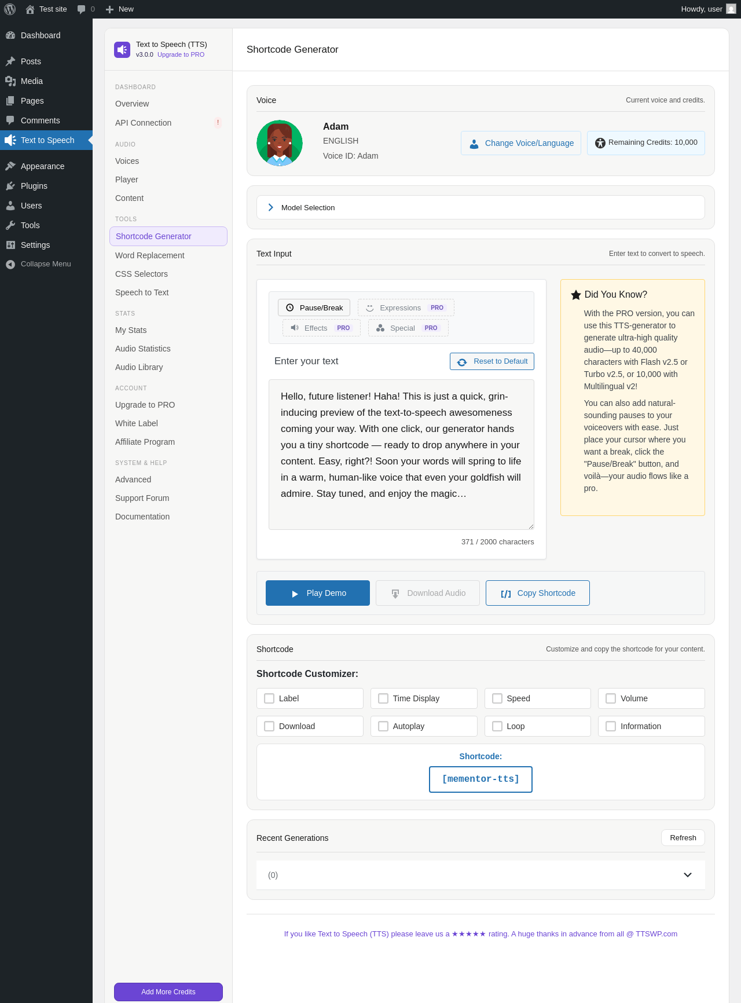The height and width of the screenshot is (1003, 741).
Task: Expand the Model Selection section
Action: pos(480,207)
